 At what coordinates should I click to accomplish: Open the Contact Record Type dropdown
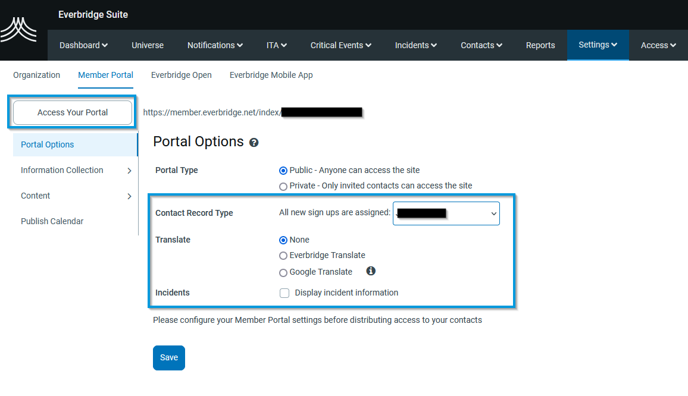pos(446,213)
